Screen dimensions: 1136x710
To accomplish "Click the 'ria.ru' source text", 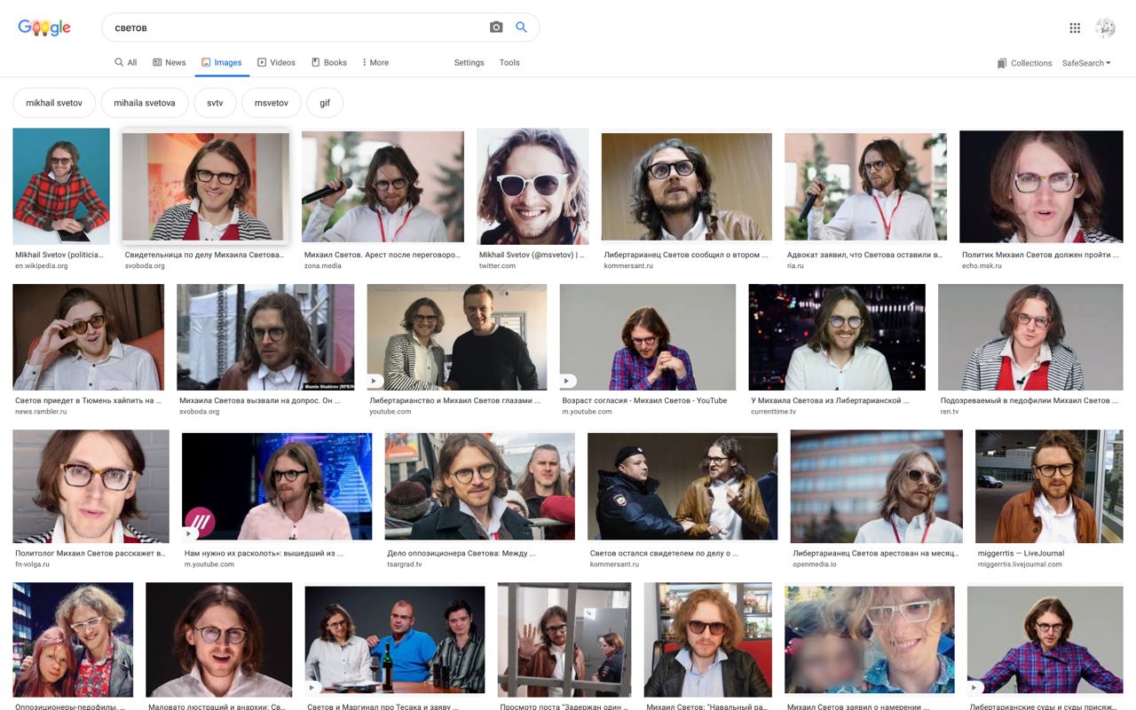I will pos(794,265).
